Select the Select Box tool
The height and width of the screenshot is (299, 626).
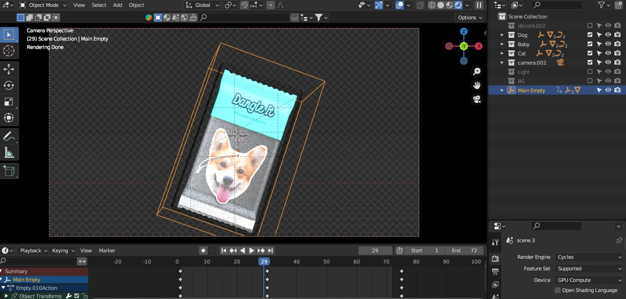tap(9, 35)
